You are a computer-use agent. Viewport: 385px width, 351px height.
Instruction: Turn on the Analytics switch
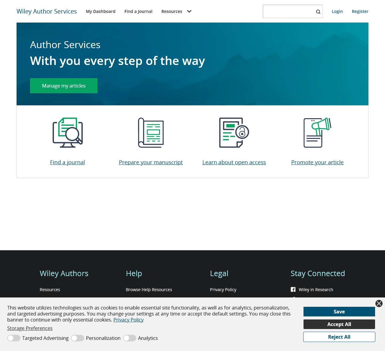(x=130, y=338)
